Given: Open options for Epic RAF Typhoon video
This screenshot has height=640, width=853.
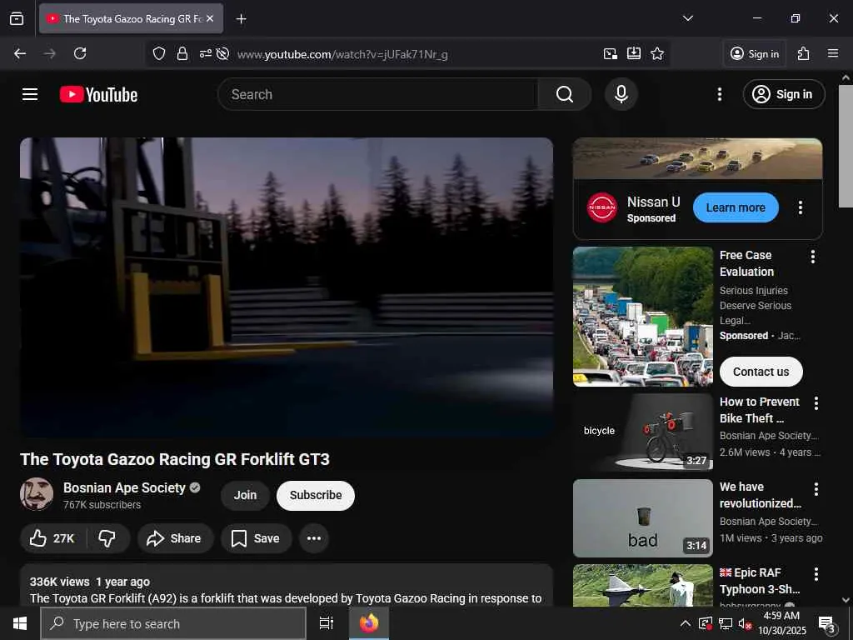Looking at the screenshot, I should [816, 574].
